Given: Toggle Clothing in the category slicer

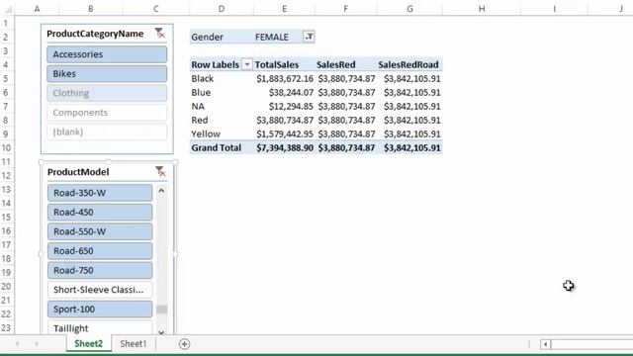Looking at the screenshot, I should (x=107, y=93).
